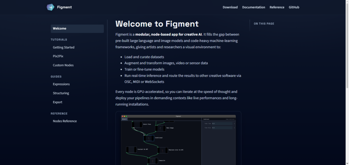This screenshot has height=165, width=349.
Task: Click the scrollbar up arrow
Action: coord(347,2)
